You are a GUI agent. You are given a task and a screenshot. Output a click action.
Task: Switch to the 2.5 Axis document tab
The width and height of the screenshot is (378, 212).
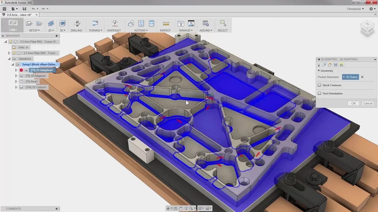[19, 15]
